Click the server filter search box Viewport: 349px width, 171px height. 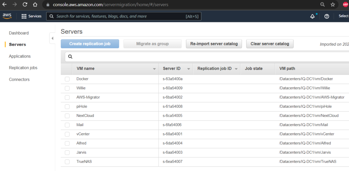pyautogui.click(x=207, y=57)
